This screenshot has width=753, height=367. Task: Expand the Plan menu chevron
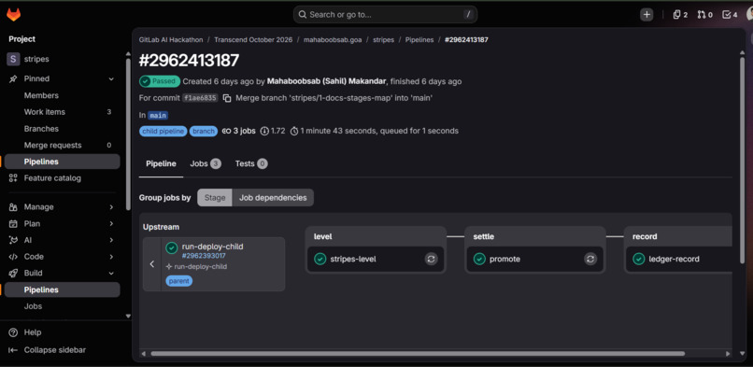111,224
